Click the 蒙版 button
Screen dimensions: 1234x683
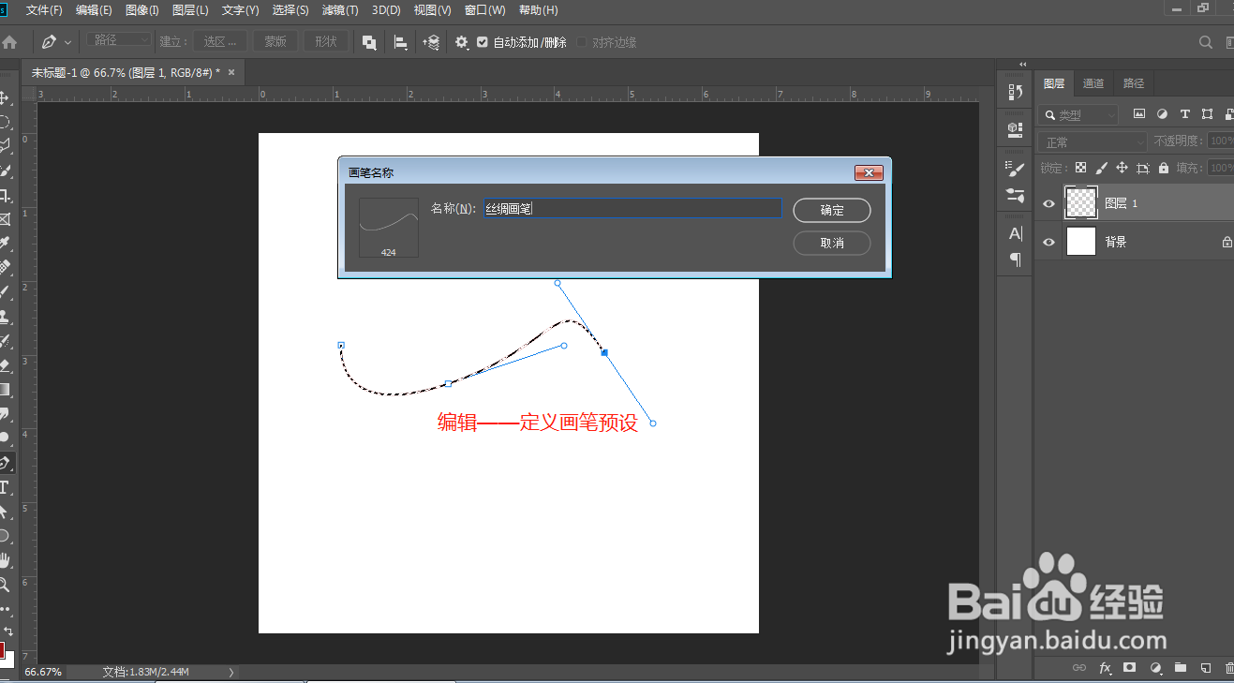275,41
